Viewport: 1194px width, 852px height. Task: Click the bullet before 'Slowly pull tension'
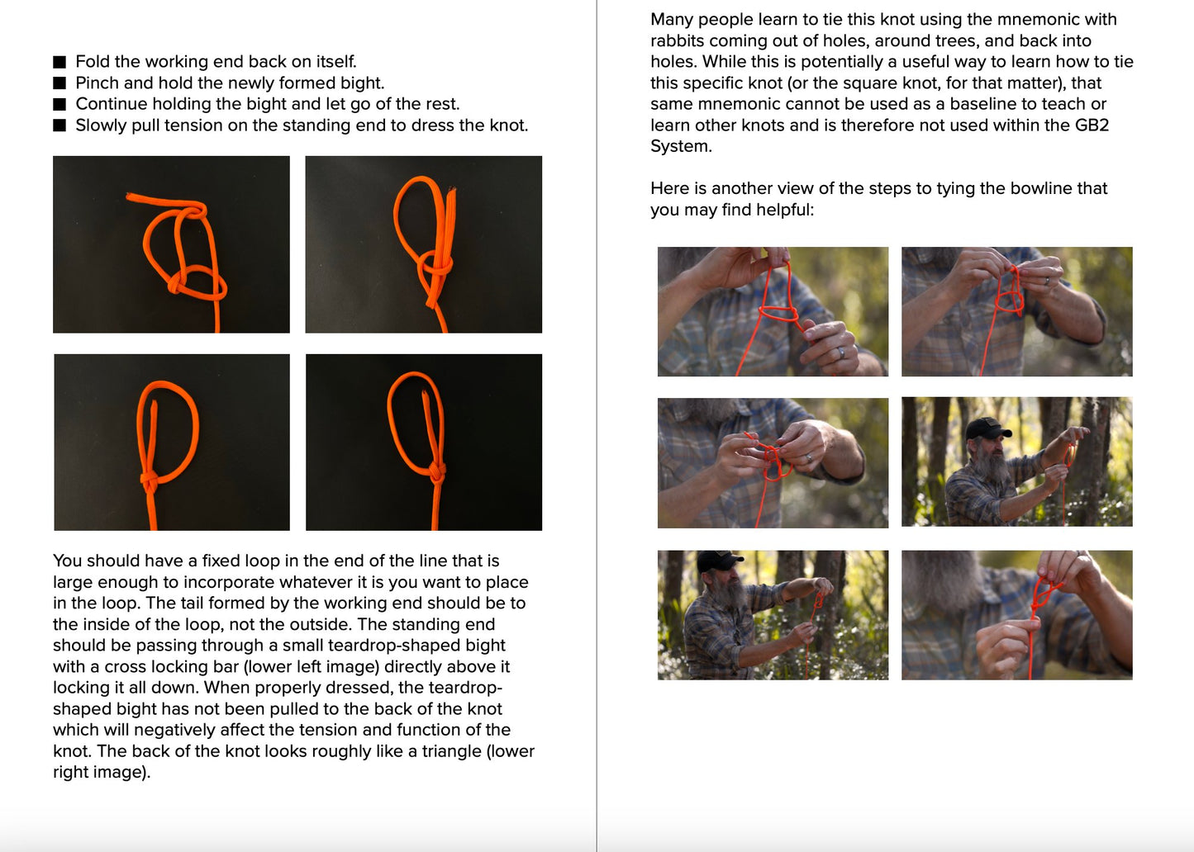(59, 125)
